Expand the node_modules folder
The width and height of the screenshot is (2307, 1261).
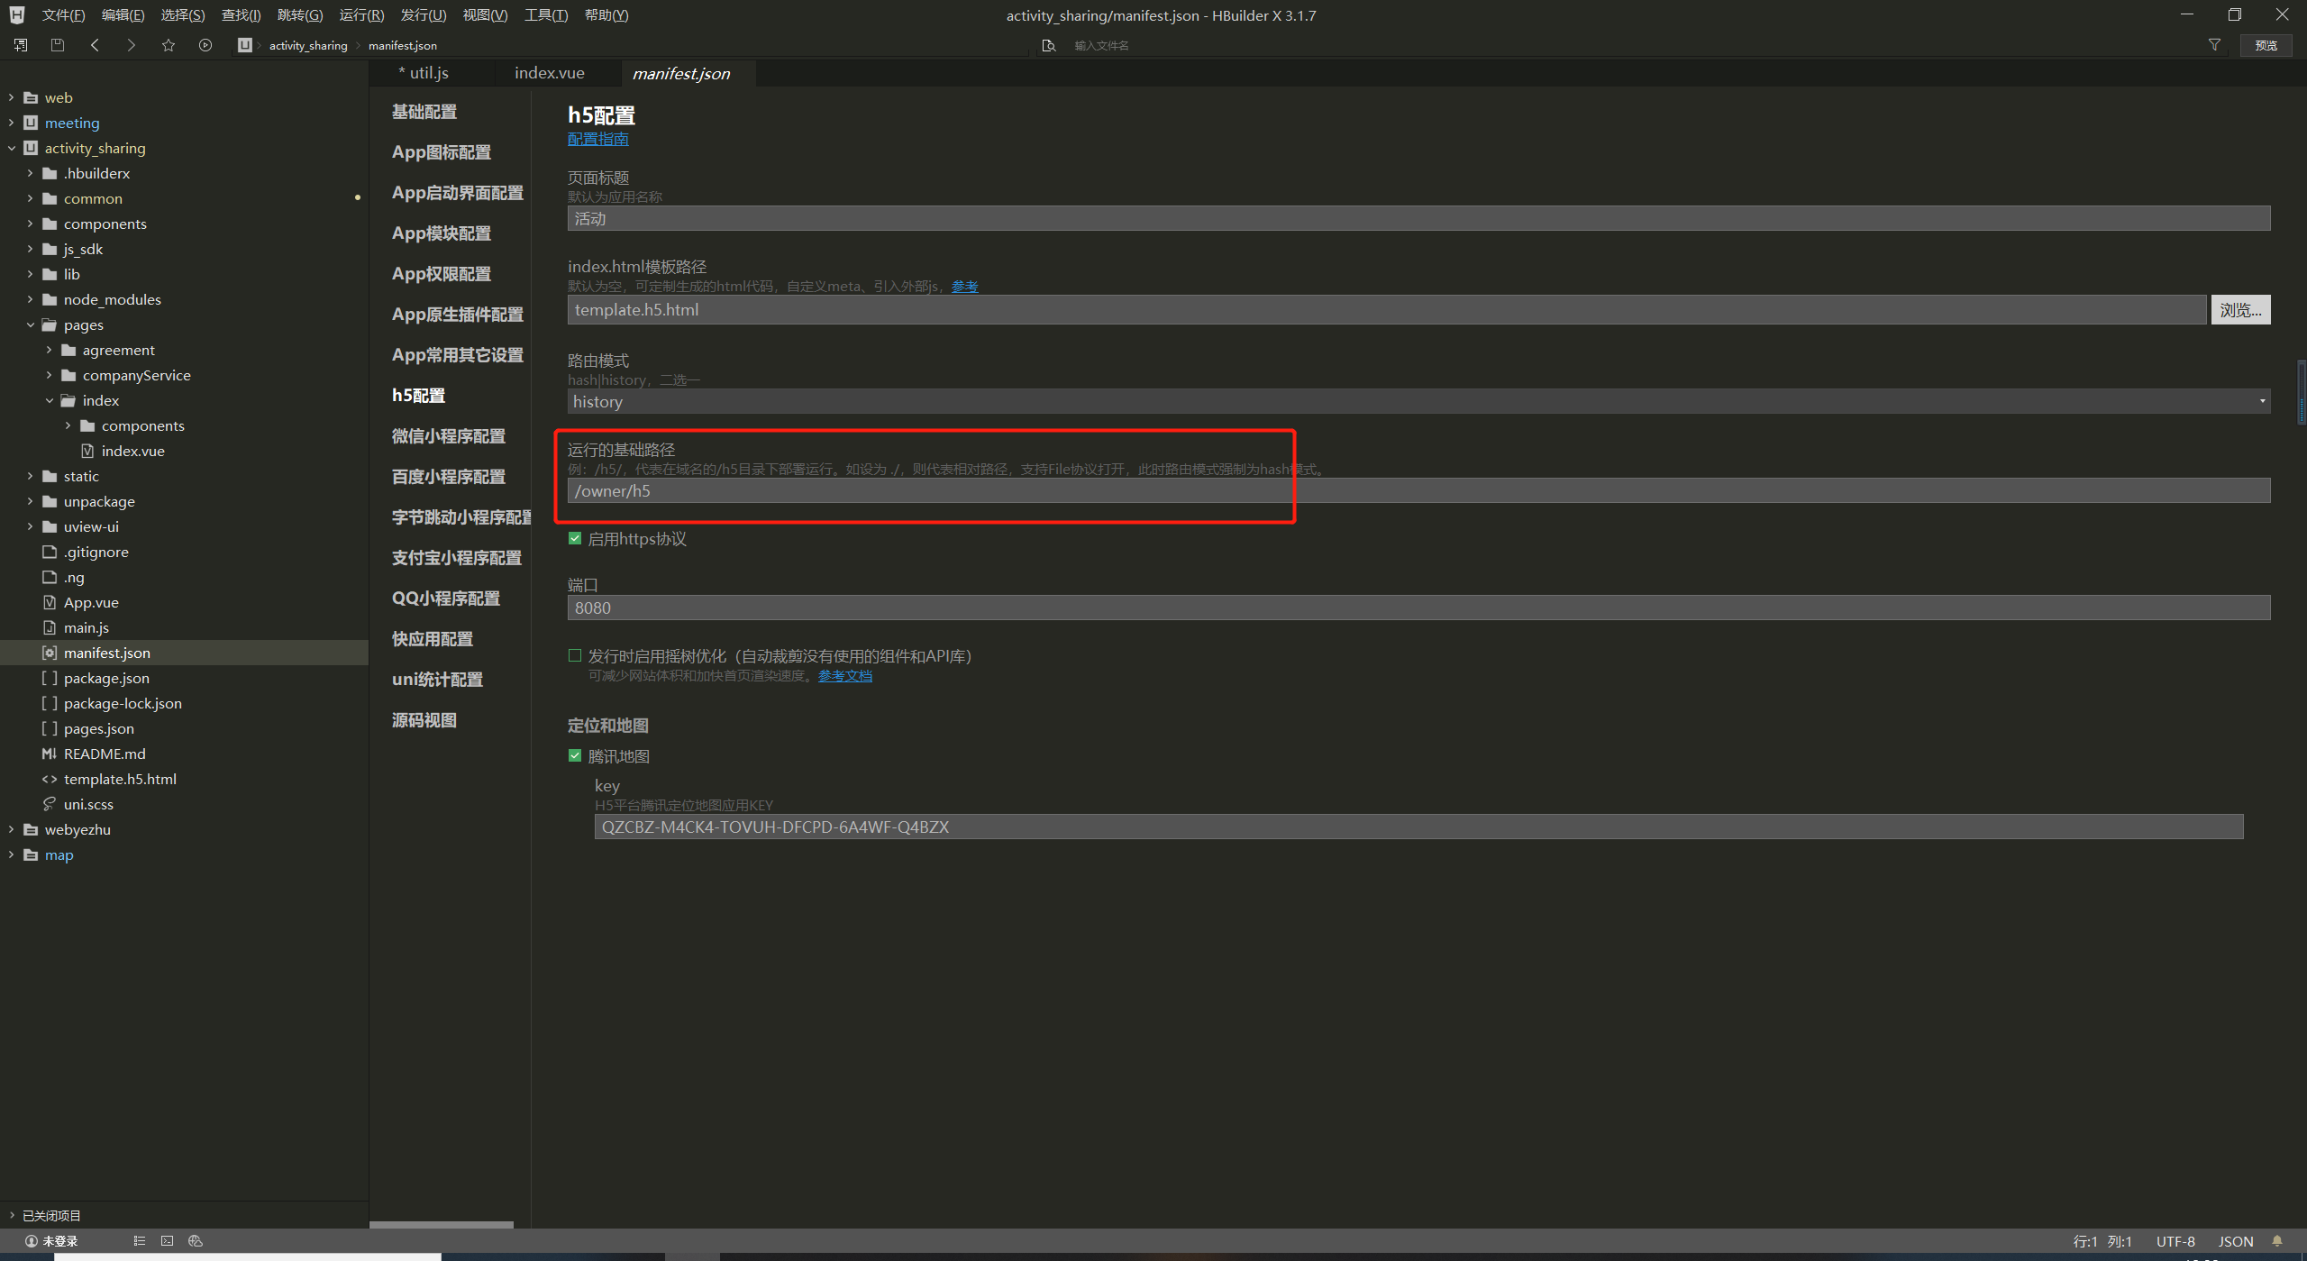click(x=31, y=299)
